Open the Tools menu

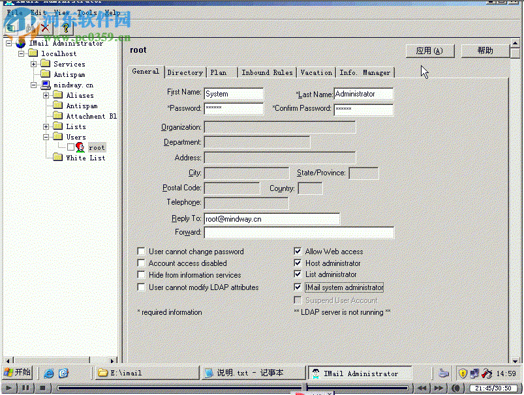(x=87, y=12)
